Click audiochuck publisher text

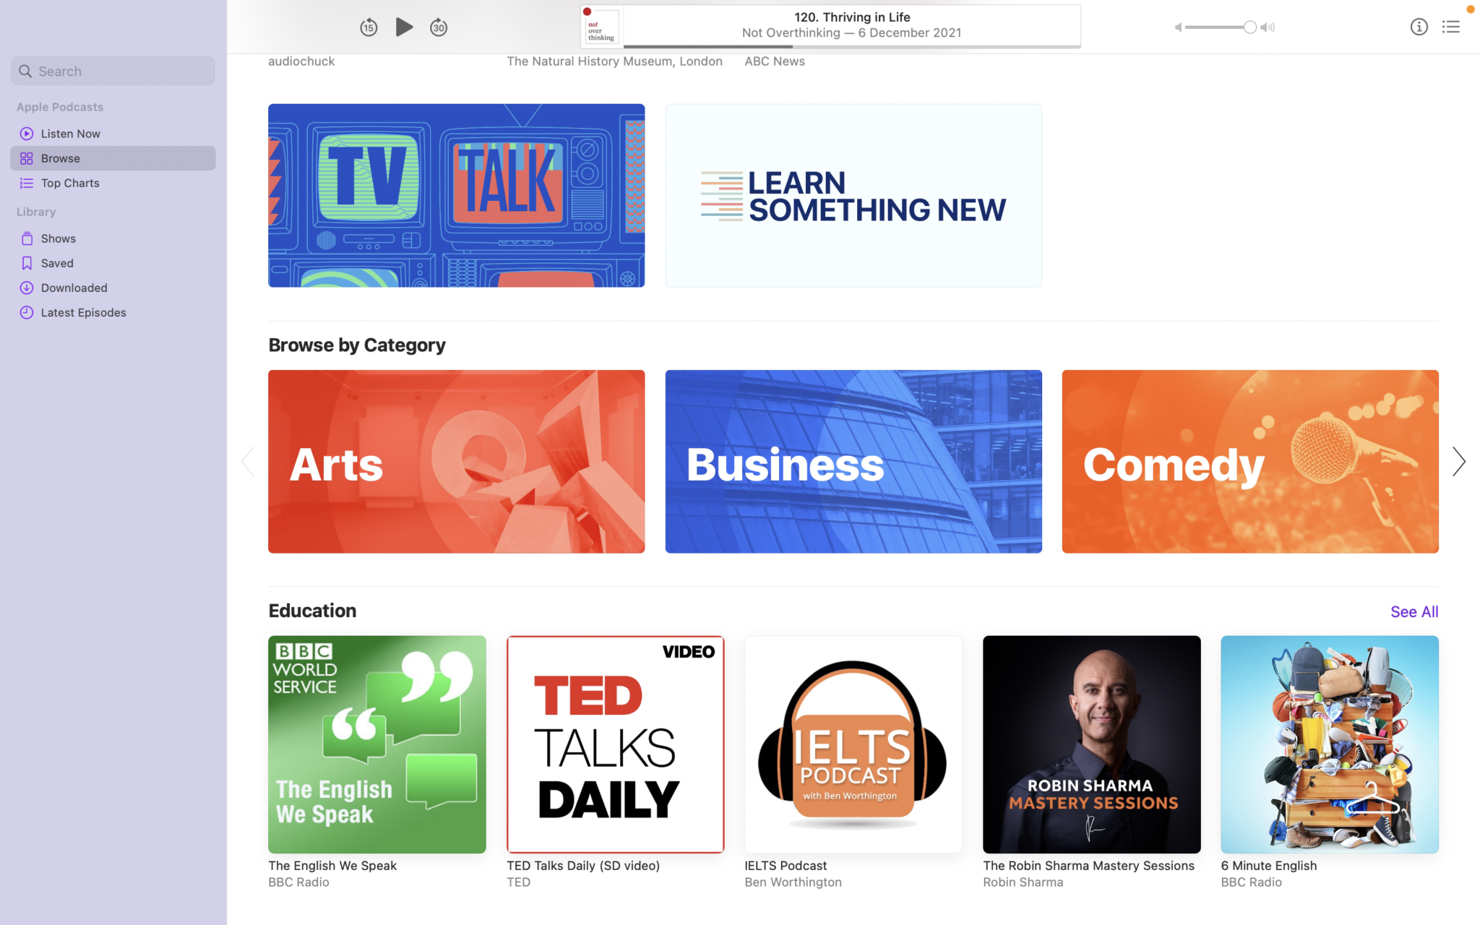click(301, 61)
